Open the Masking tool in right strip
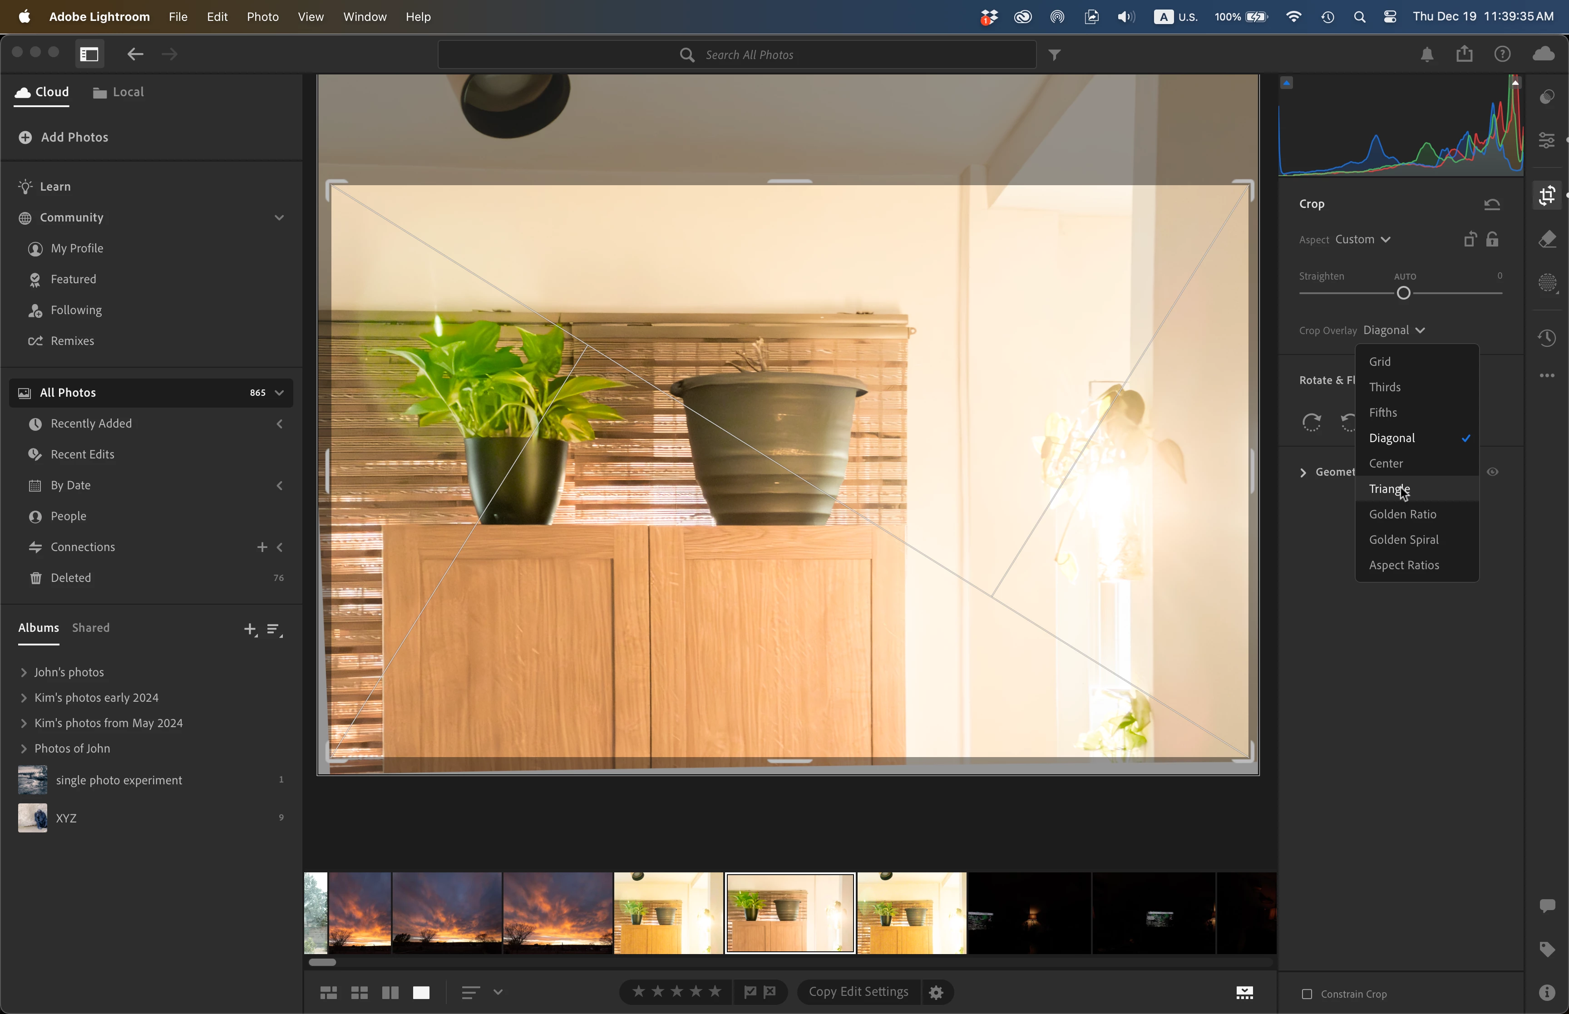The width and height of the screenshot is (1569, 1014). (1547, 283)
